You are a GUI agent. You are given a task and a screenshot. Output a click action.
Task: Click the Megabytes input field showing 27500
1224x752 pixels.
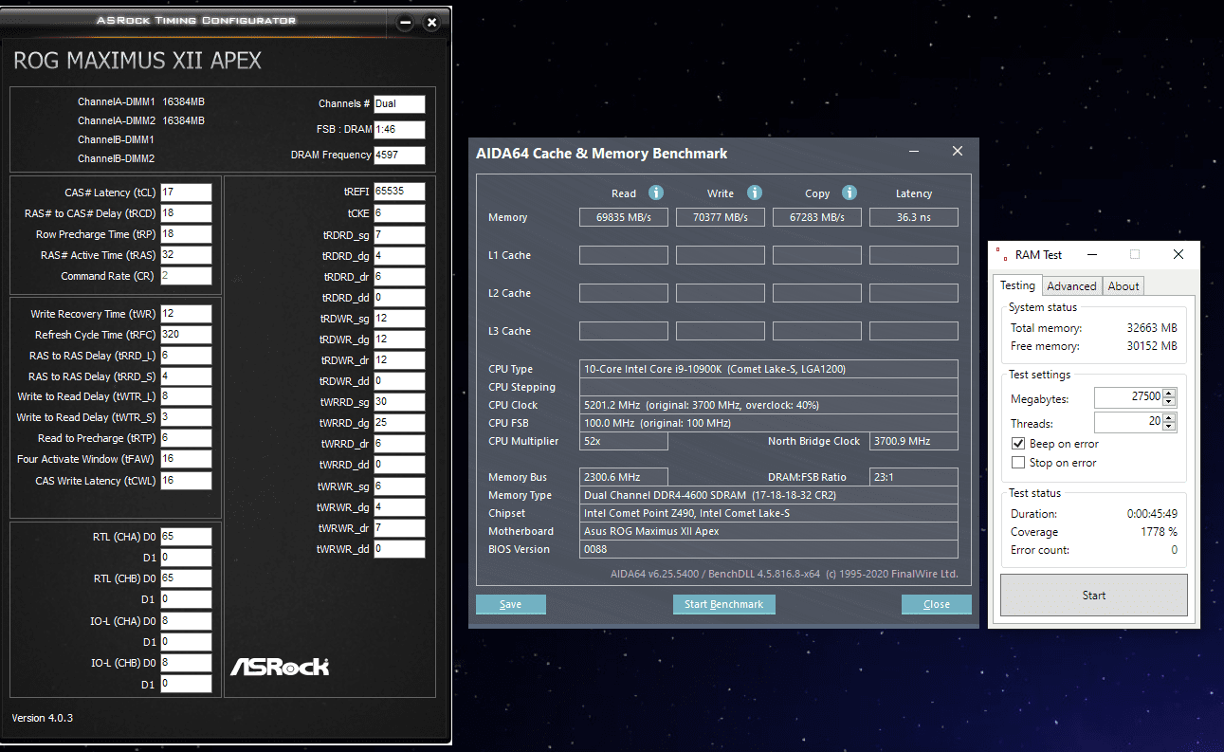[1128, 397]
